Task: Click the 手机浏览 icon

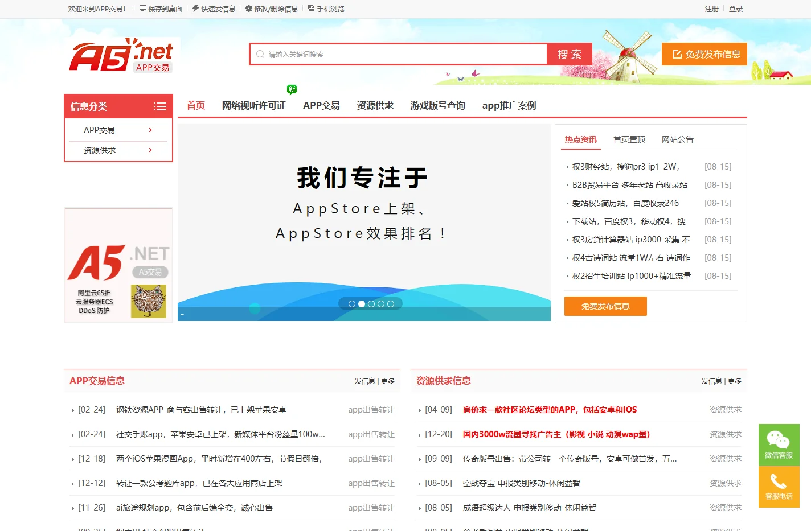Action: [x=312, y=9]
